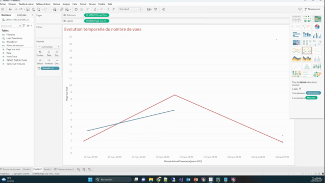
Task: Click the filter icon in data pane search
Action: coord(24,26)
